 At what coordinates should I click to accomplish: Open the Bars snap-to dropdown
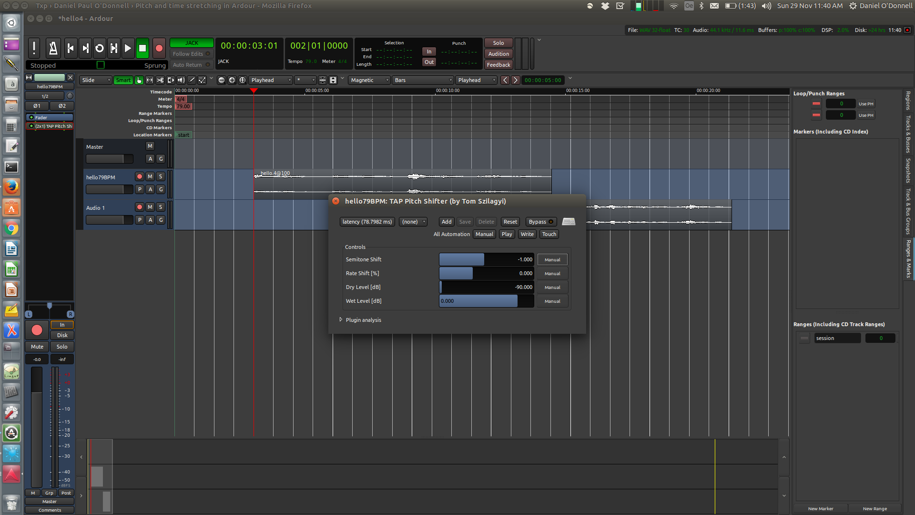pyautogui.click(x=423, y=80)
